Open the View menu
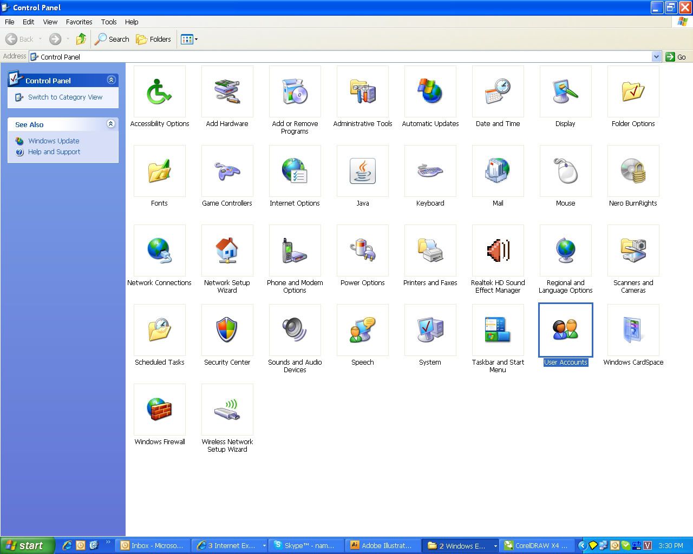Image resolution: width=693 pixels, height=554 pixels. 50,22
